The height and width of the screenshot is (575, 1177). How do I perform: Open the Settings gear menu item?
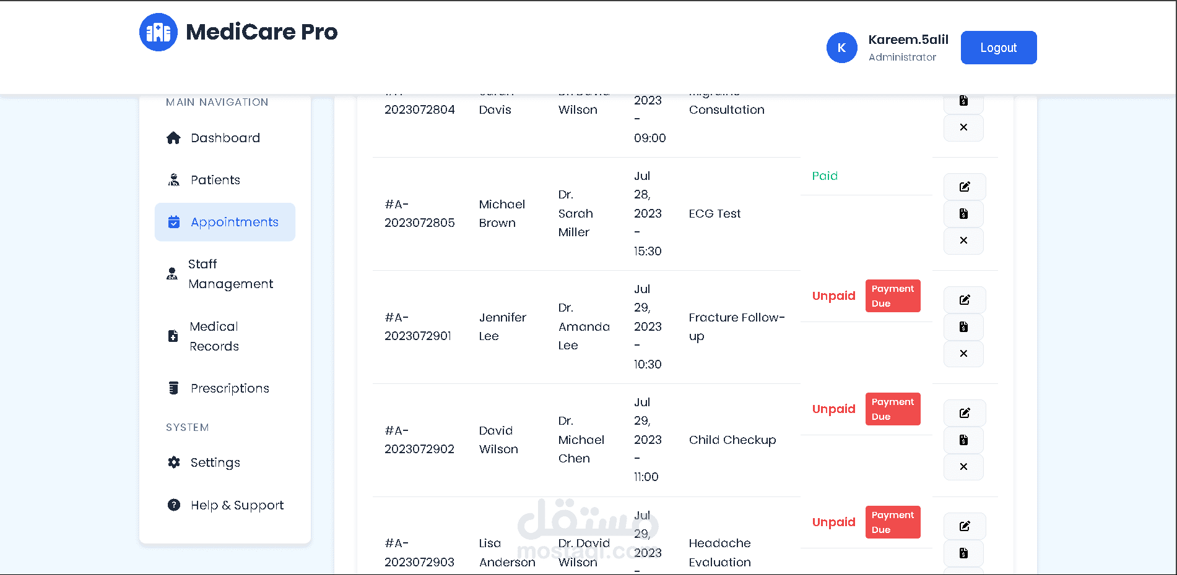pyautogui.click(x=214, y=462)
